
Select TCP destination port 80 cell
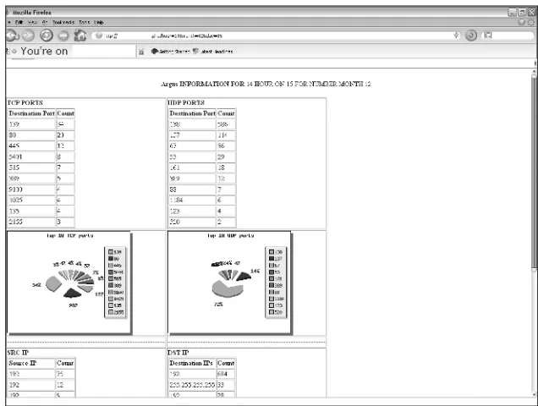[31, 135]
